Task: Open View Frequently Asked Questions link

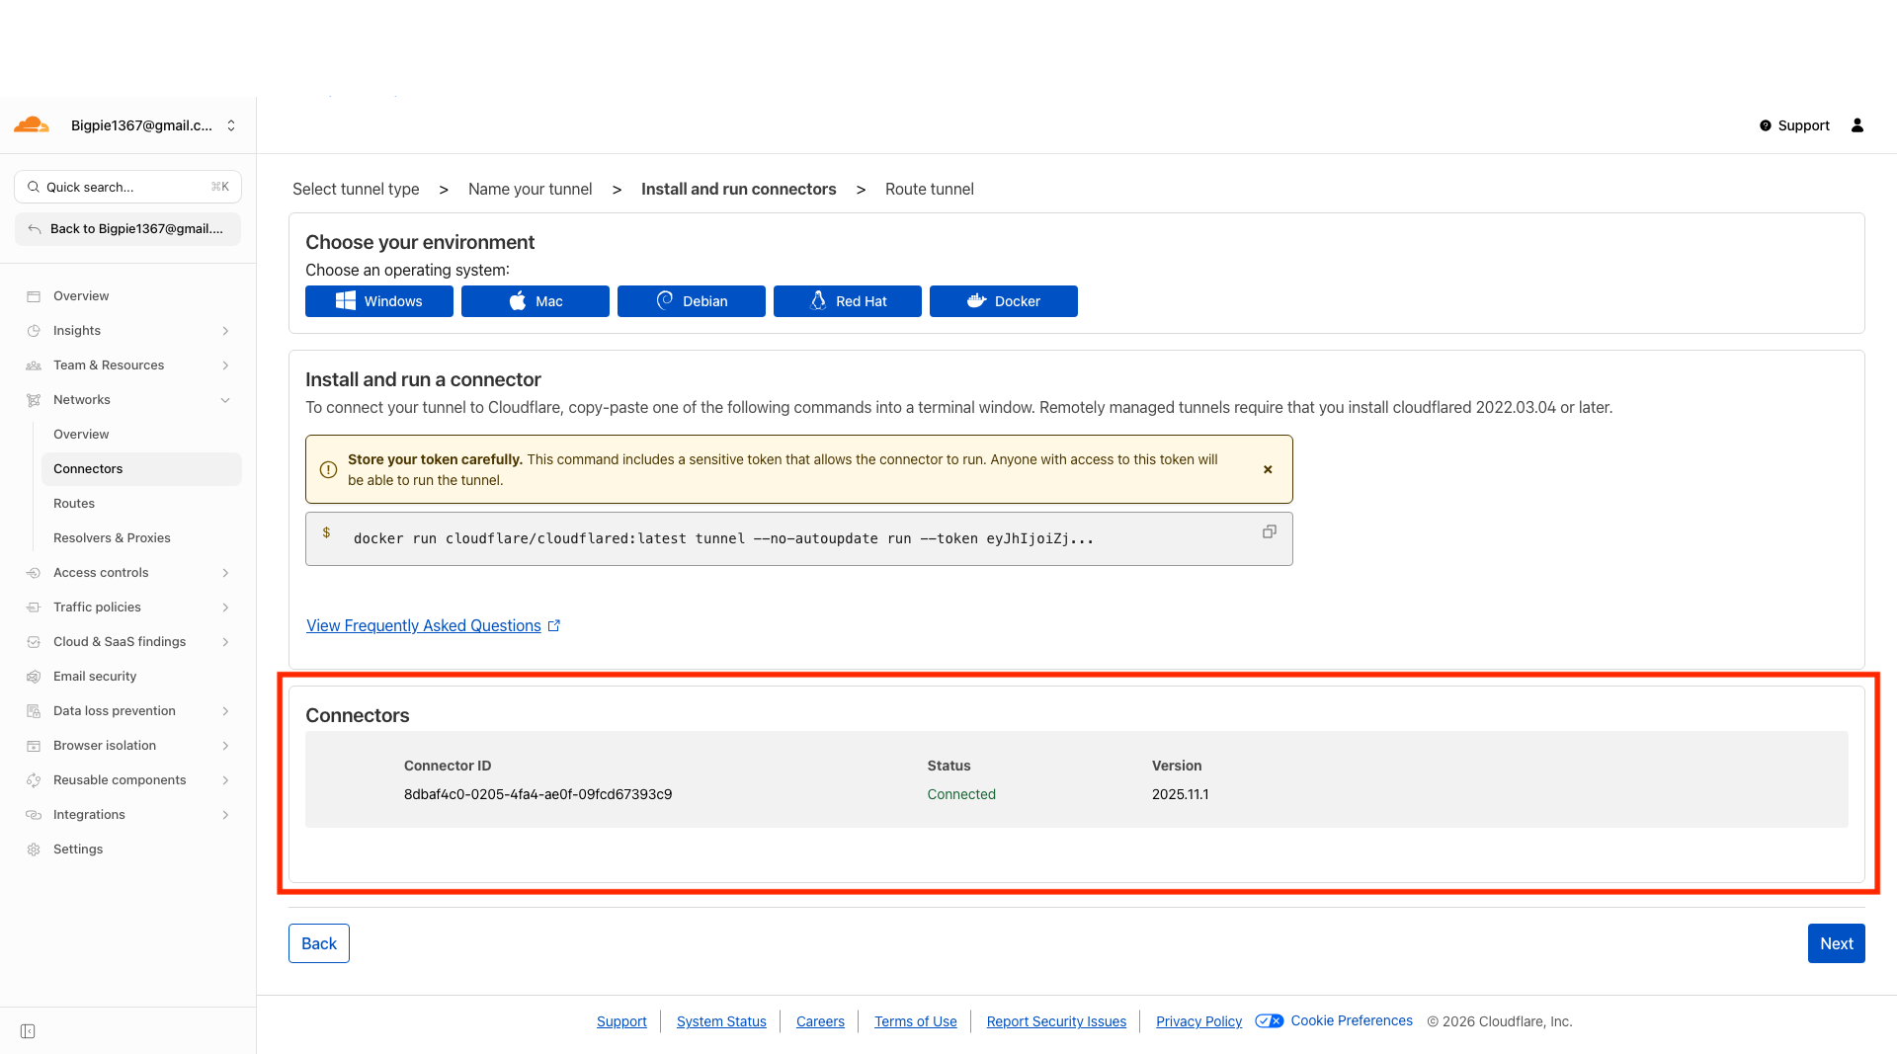Action: (x=424, y=625)
